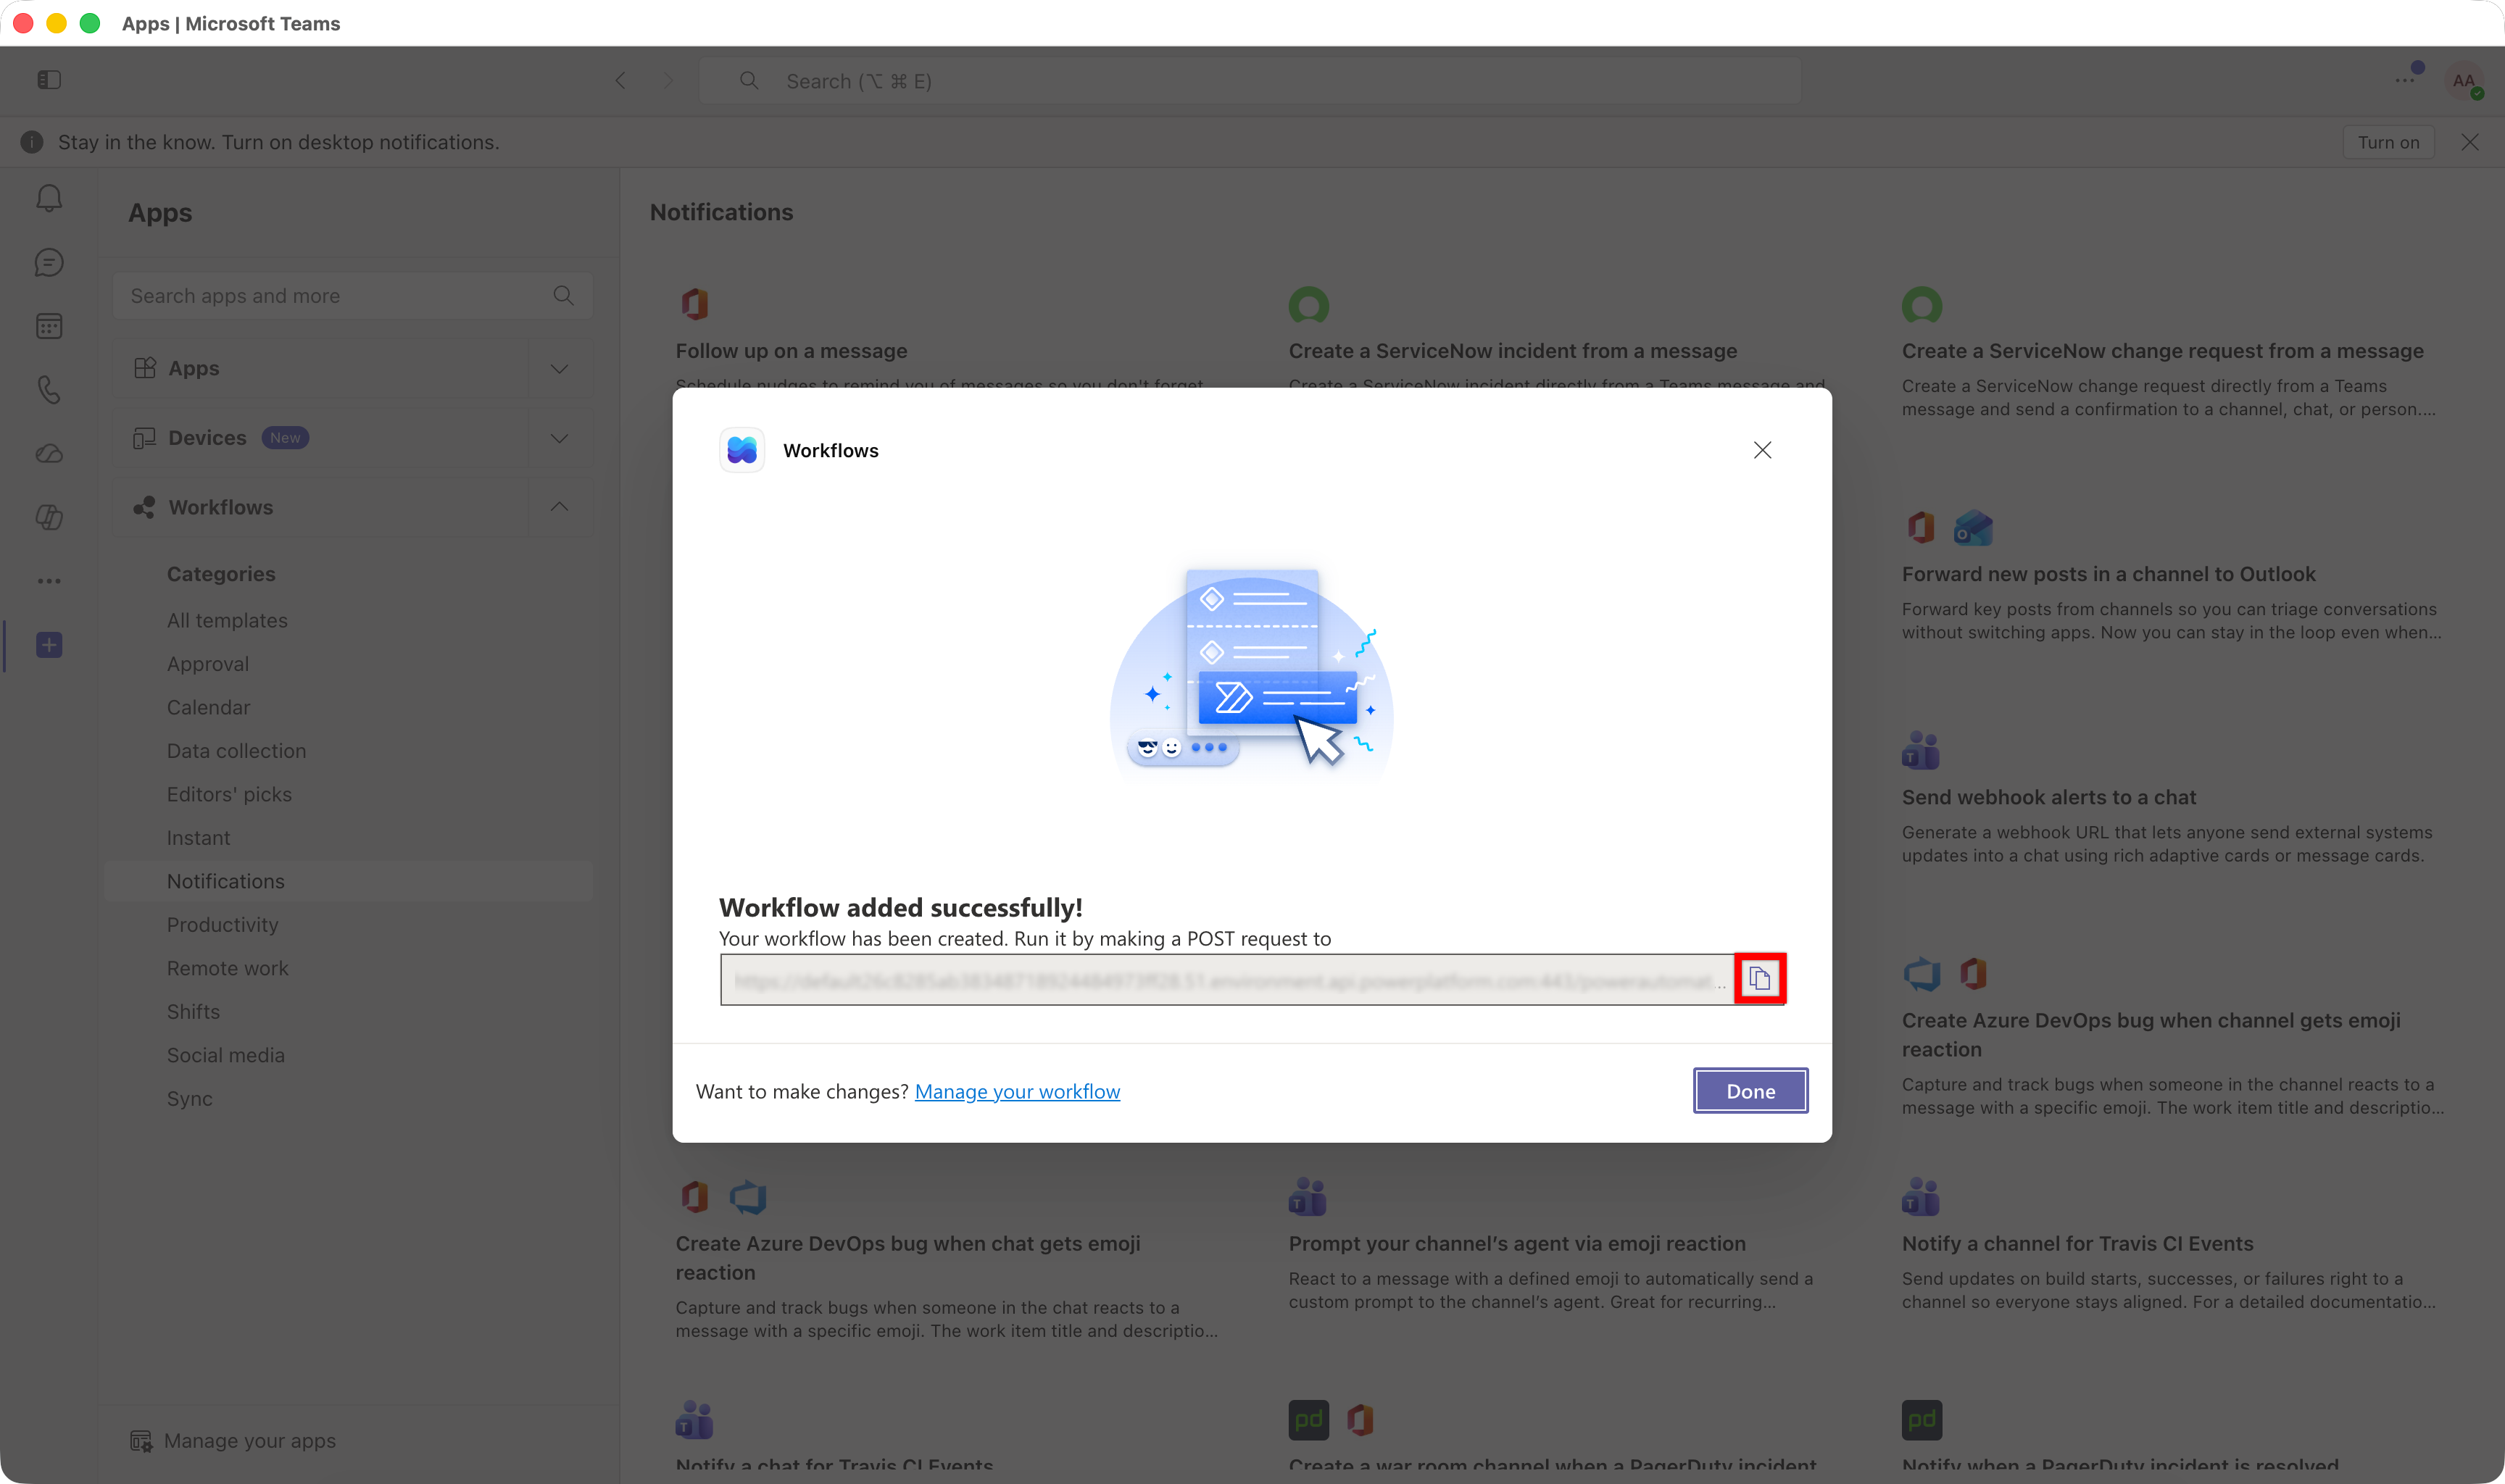The height and width of the screenshot is (1484, 2505).
Task: Open Chat in left rail
Action: point(49,262)
